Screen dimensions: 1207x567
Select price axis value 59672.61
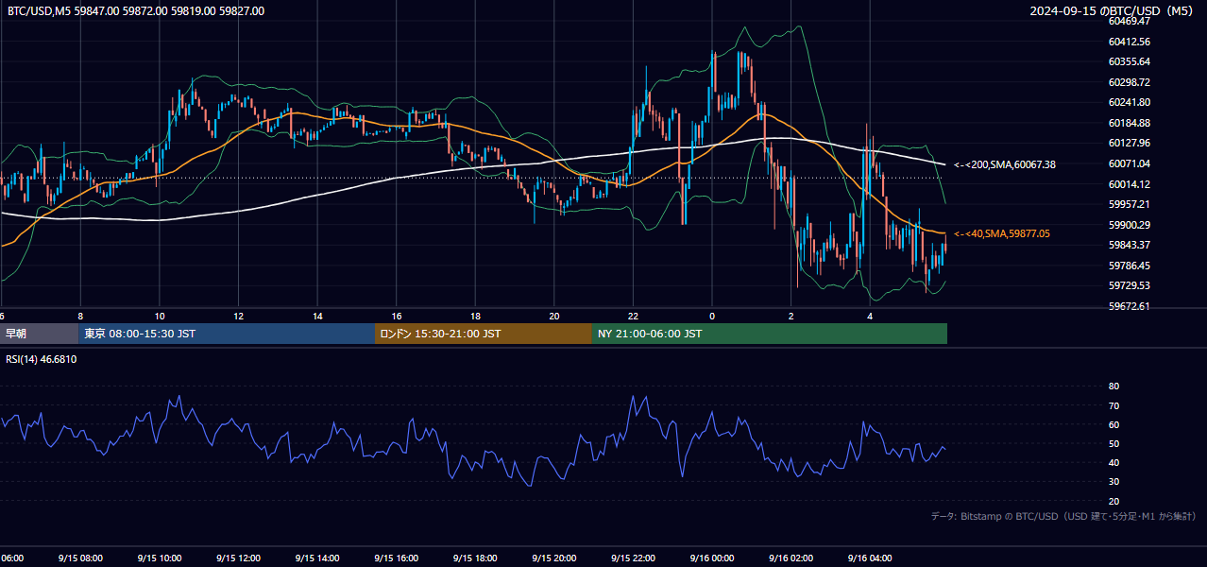coord(1130,306)
